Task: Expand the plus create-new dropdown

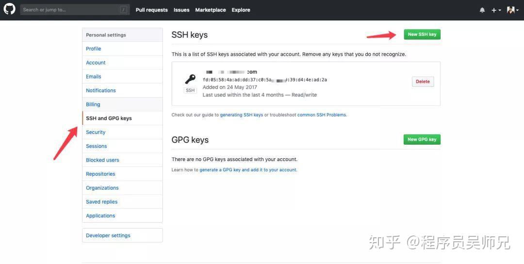Action: click(x=496, y=10)
